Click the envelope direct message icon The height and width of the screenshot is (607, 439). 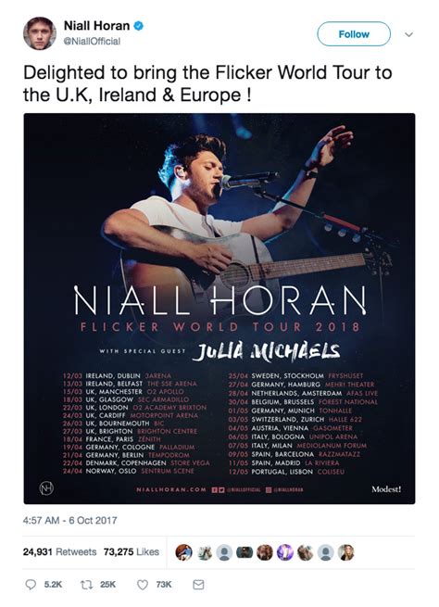pos(198,584)
